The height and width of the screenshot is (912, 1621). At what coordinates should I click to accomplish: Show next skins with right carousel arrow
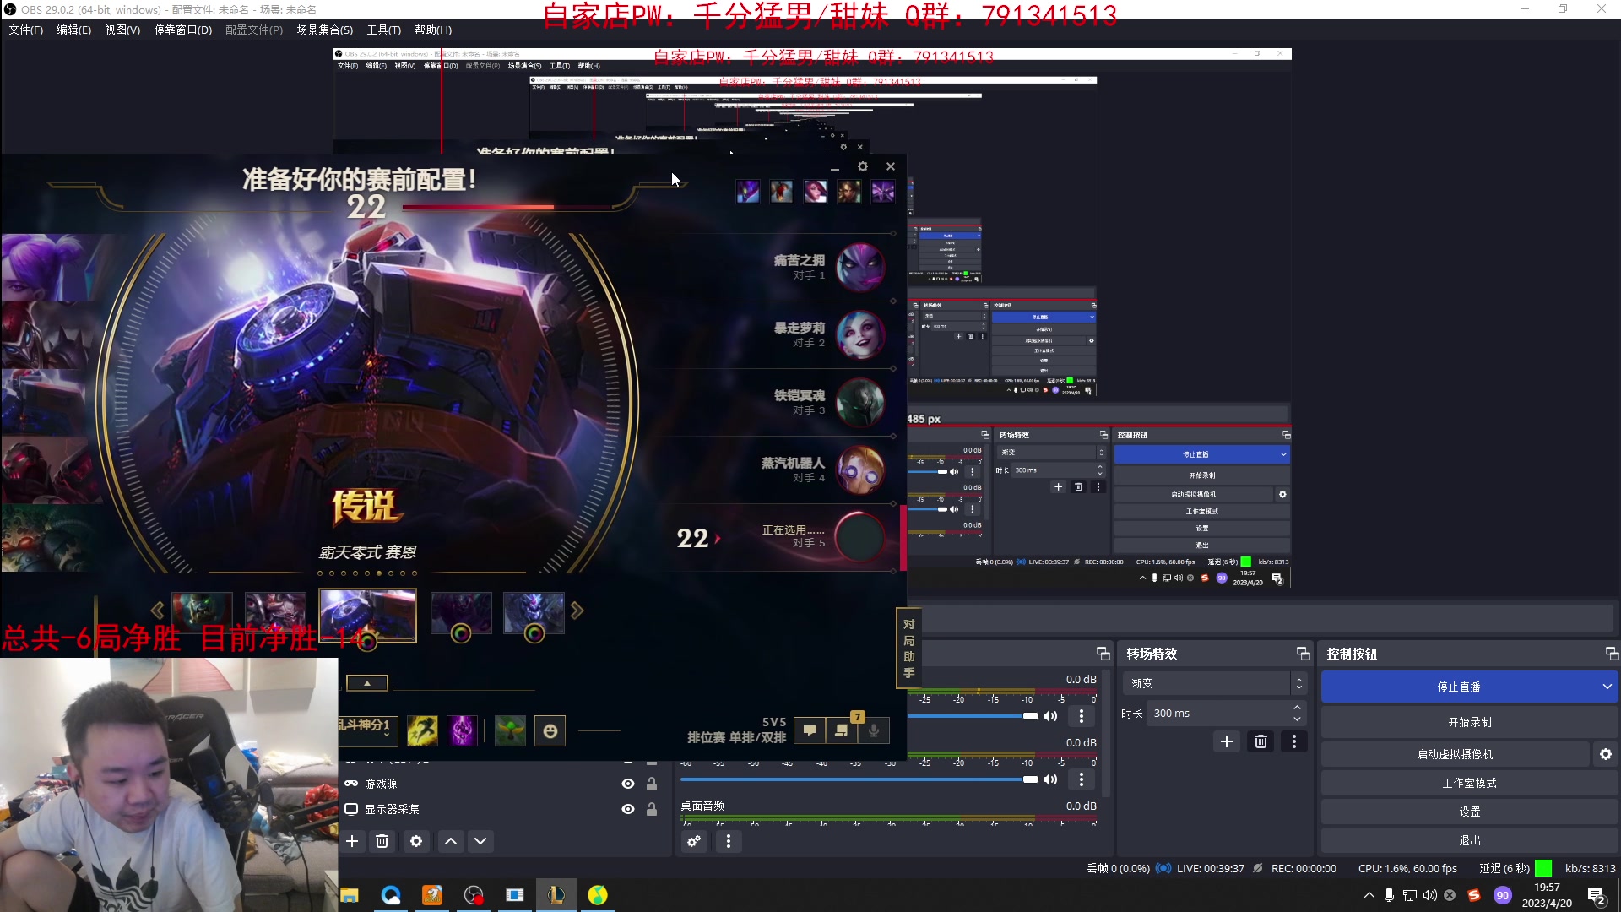tap(577, 610)
